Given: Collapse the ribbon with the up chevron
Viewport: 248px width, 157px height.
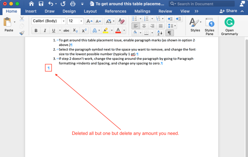Looking at the screenshot, I should pyautogui.click(x=242, y=11).
